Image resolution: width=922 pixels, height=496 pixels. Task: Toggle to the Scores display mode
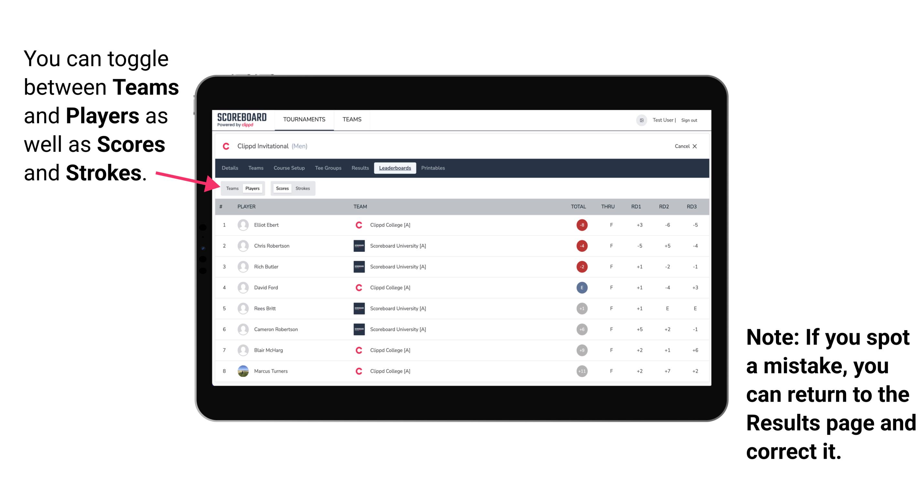282,188
